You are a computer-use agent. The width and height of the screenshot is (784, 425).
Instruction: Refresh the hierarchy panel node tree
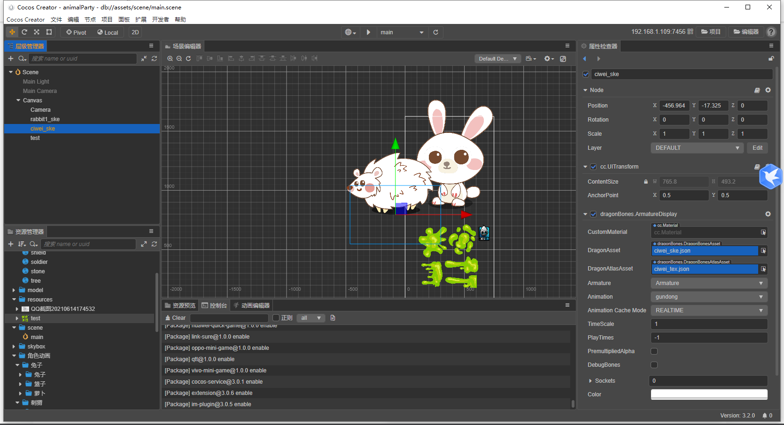154,58
